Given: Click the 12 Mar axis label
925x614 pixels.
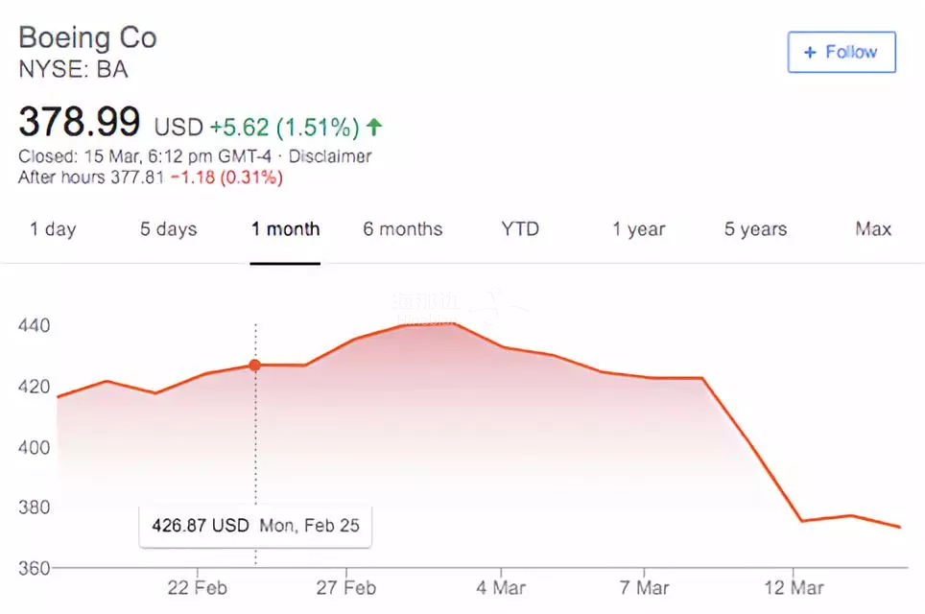Looking at the screenshot, I should [x=794, y=587].
